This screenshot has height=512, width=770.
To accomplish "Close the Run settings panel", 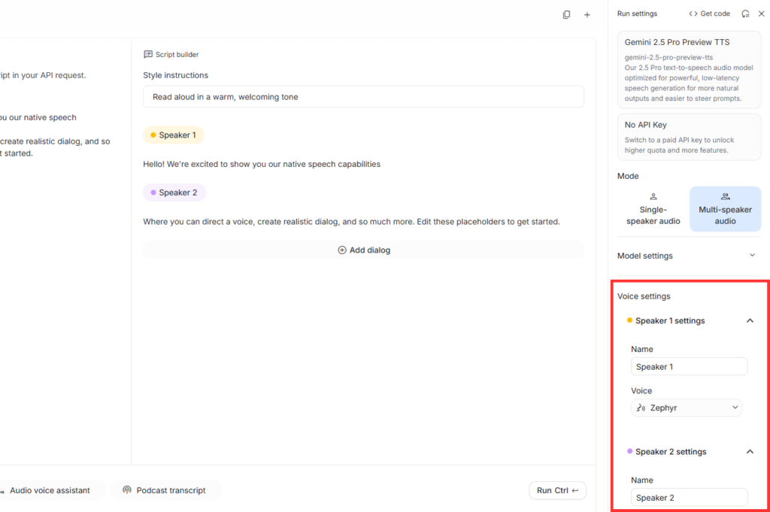I will point(761,14).
